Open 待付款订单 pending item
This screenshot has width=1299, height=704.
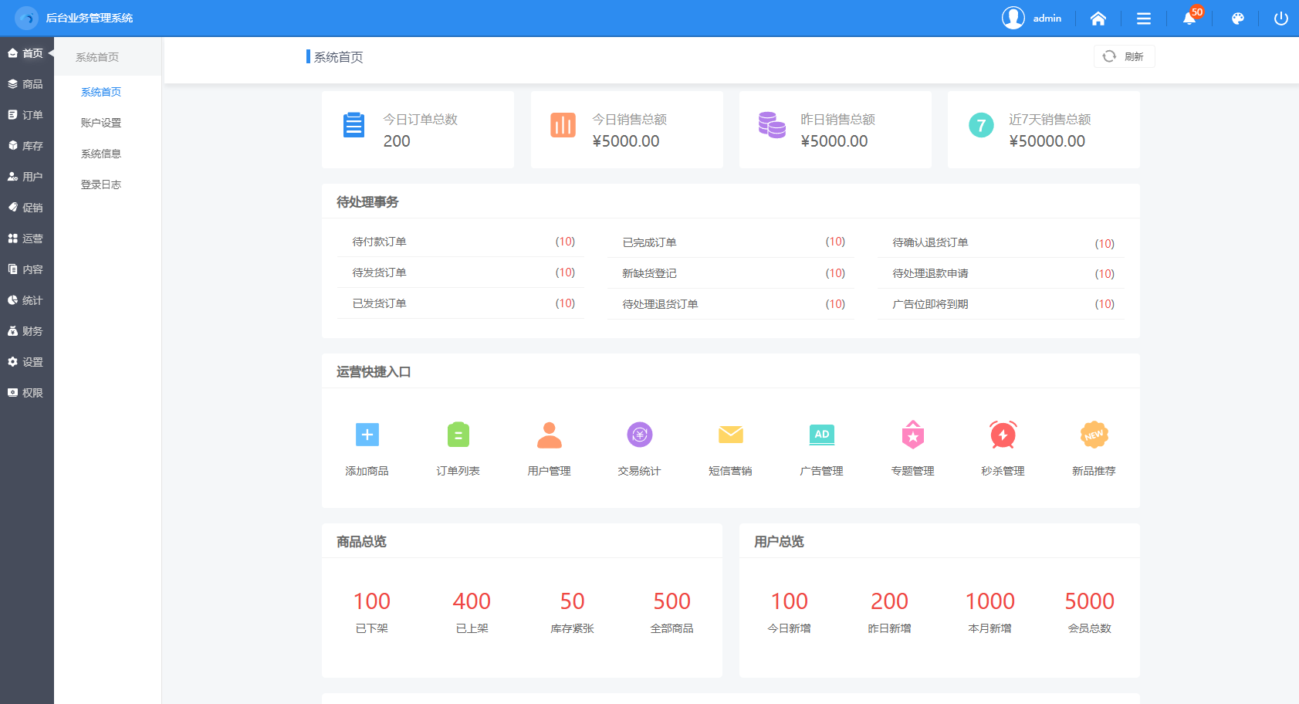coord(461,242)
